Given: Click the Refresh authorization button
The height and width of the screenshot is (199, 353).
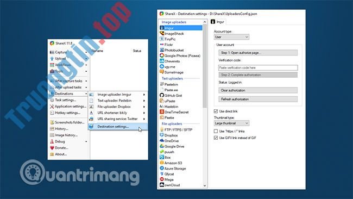Looking at the screenshot, I should 258,99.
